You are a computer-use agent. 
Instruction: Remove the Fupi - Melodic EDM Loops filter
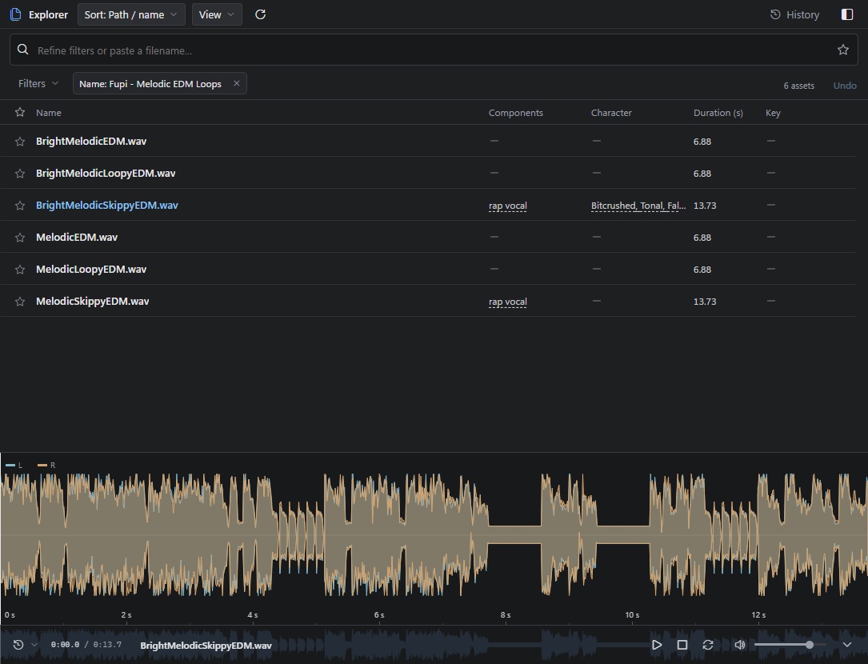[236, 83]
